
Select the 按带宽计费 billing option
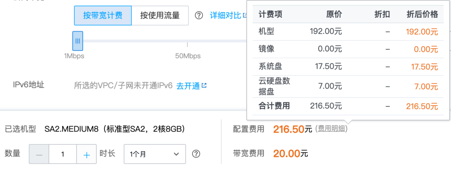[x=103, y=15]
